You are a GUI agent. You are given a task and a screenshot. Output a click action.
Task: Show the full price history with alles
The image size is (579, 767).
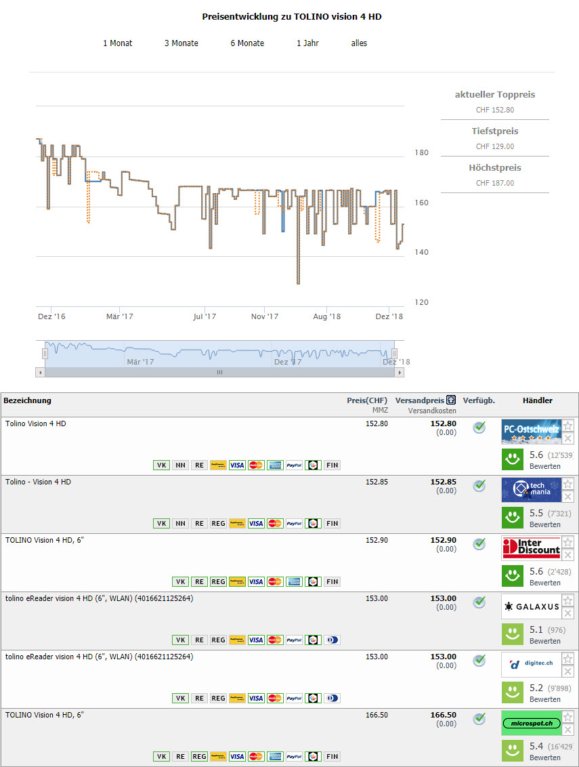pos(359,43)
